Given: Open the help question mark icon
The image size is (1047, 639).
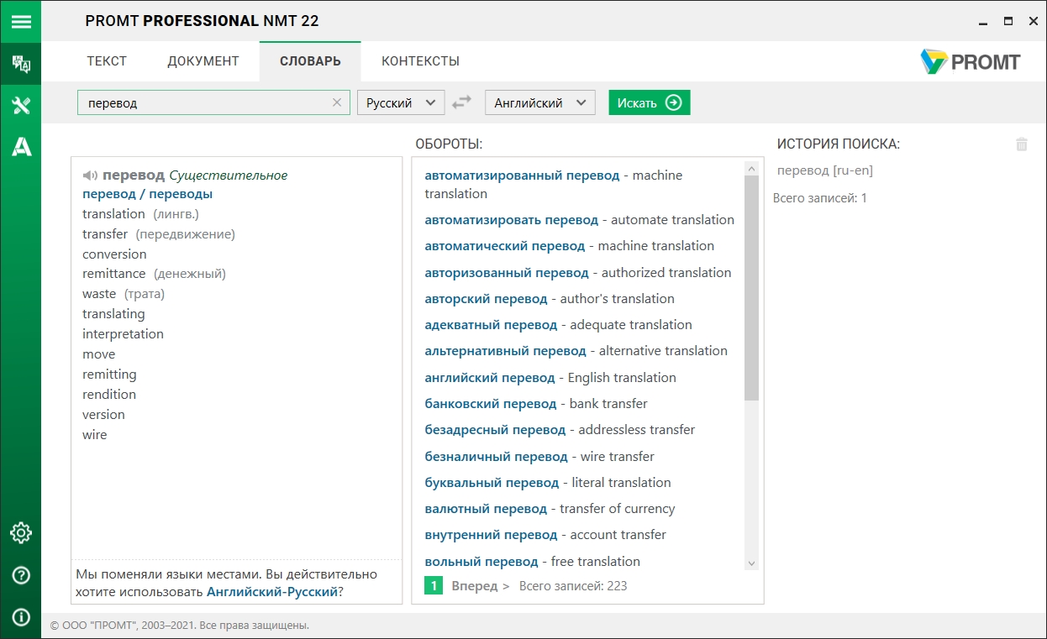Looking at the screenshot, I should click(x=20, y=575).
